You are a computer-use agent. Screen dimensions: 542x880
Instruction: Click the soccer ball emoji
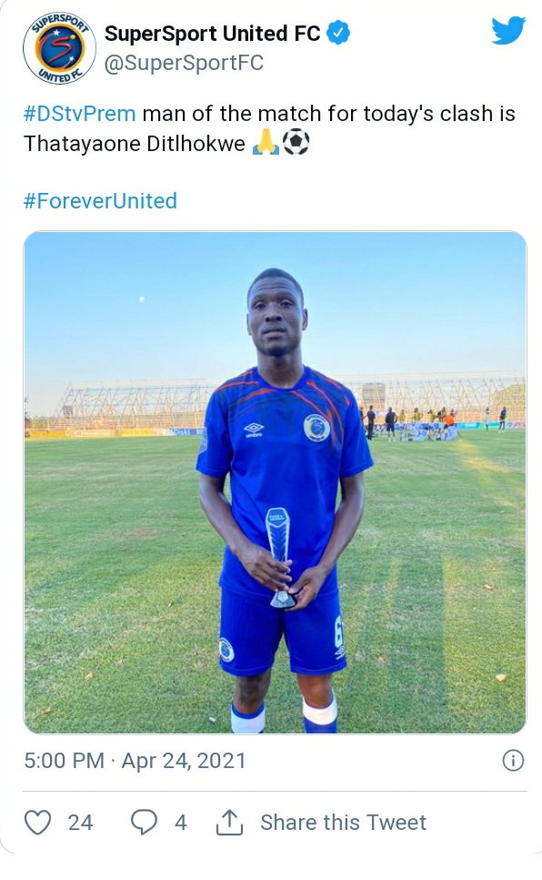296,143
